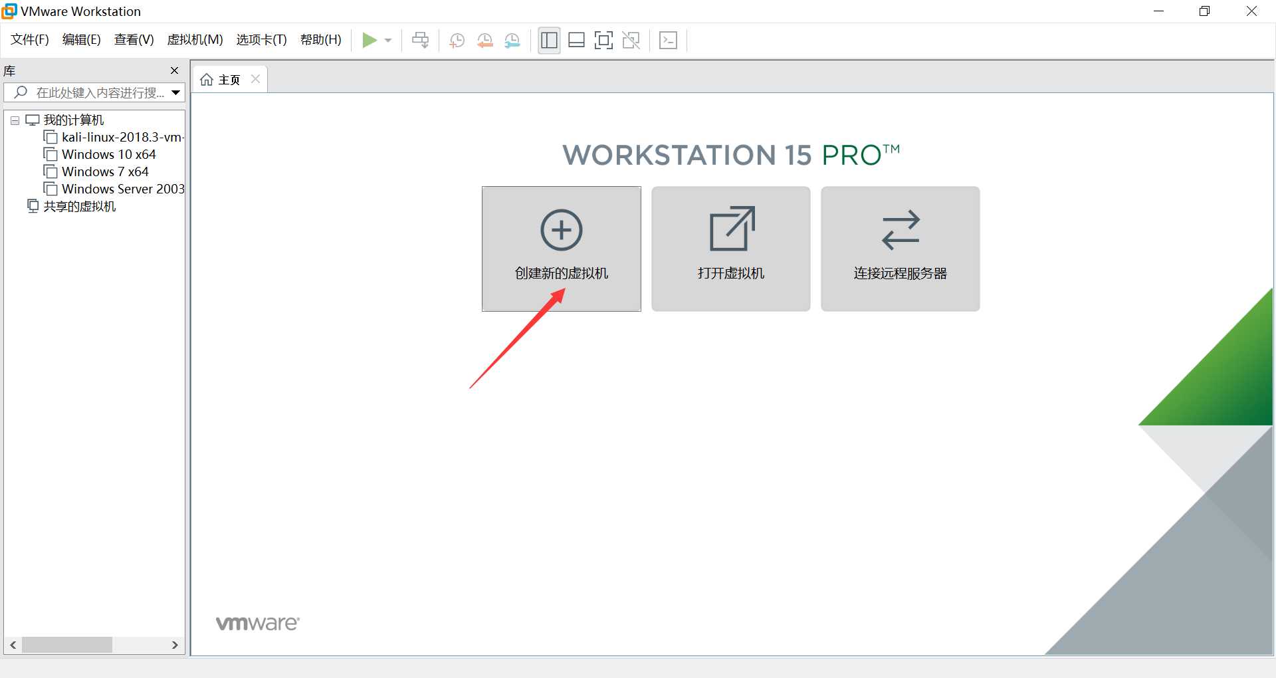Toggle the library sidebar view icon
This screenshot has height=678, width=1276.
549,41
